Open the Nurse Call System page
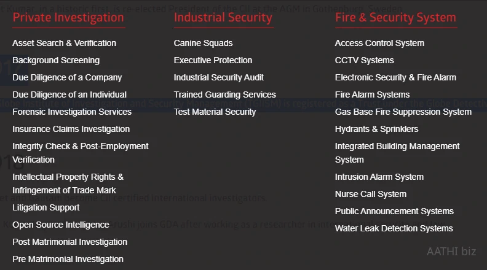The image size is (487, 270). click(x=370, y=194)
